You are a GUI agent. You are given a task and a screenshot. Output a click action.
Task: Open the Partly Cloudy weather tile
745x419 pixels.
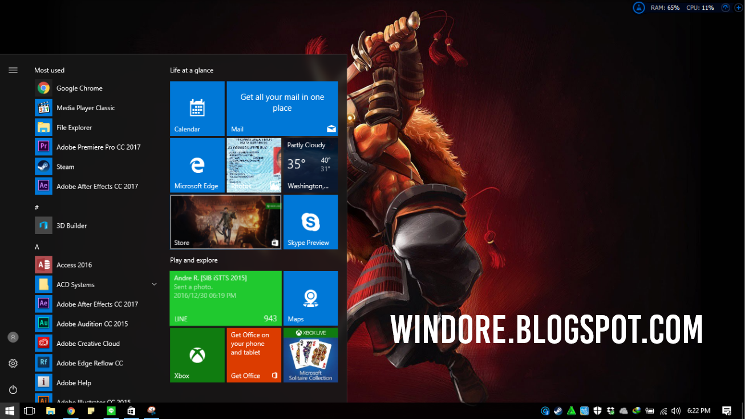coord(311,165)
